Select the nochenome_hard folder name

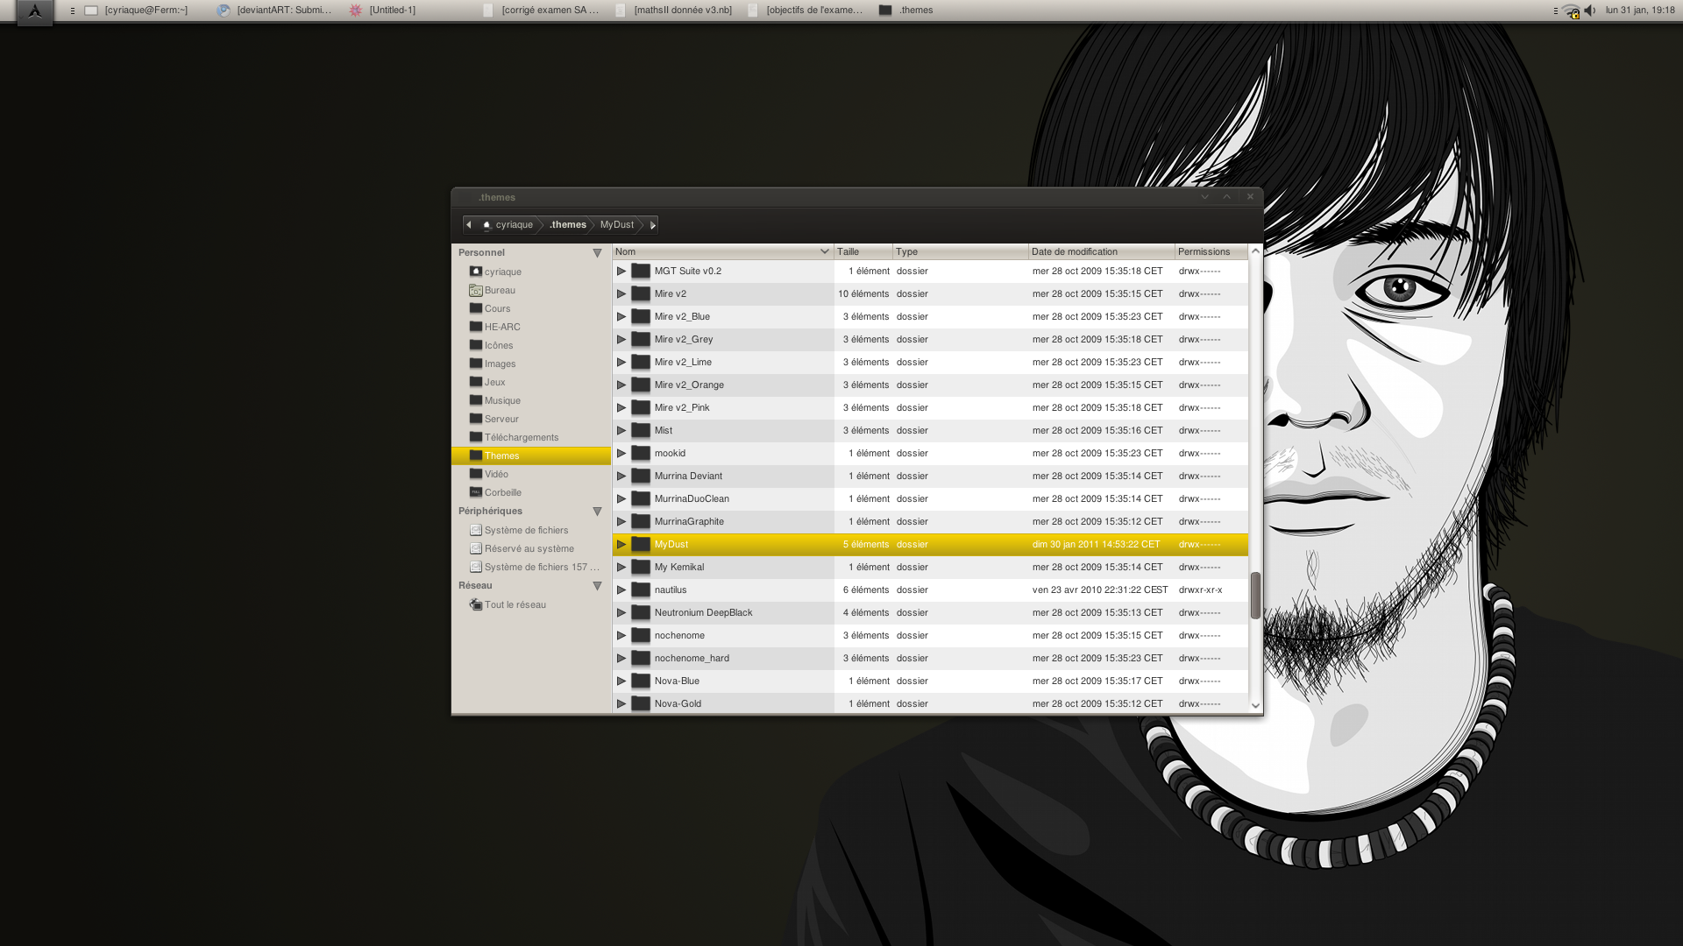tap(692, 659)
